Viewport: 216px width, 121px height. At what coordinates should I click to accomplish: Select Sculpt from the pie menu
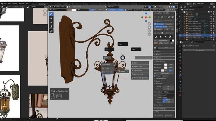[x=140, y=63]
